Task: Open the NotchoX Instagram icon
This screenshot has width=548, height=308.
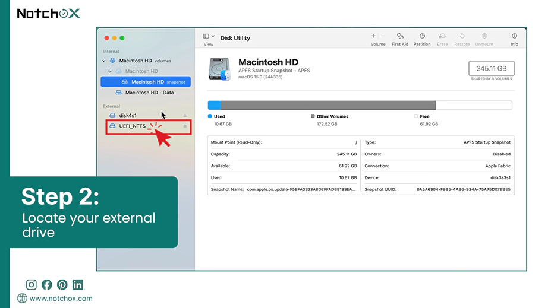Action: click(31, 285)
